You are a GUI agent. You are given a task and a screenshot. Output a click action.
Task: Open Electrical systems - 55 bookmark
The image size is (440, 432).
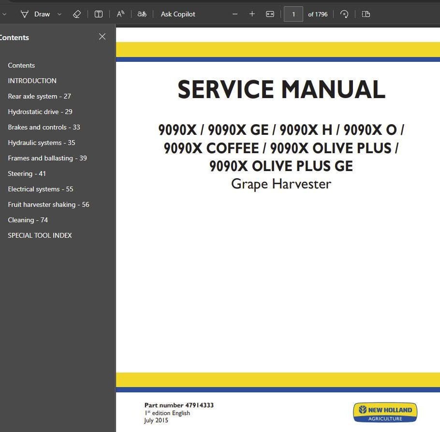click(x=41, y=189)
